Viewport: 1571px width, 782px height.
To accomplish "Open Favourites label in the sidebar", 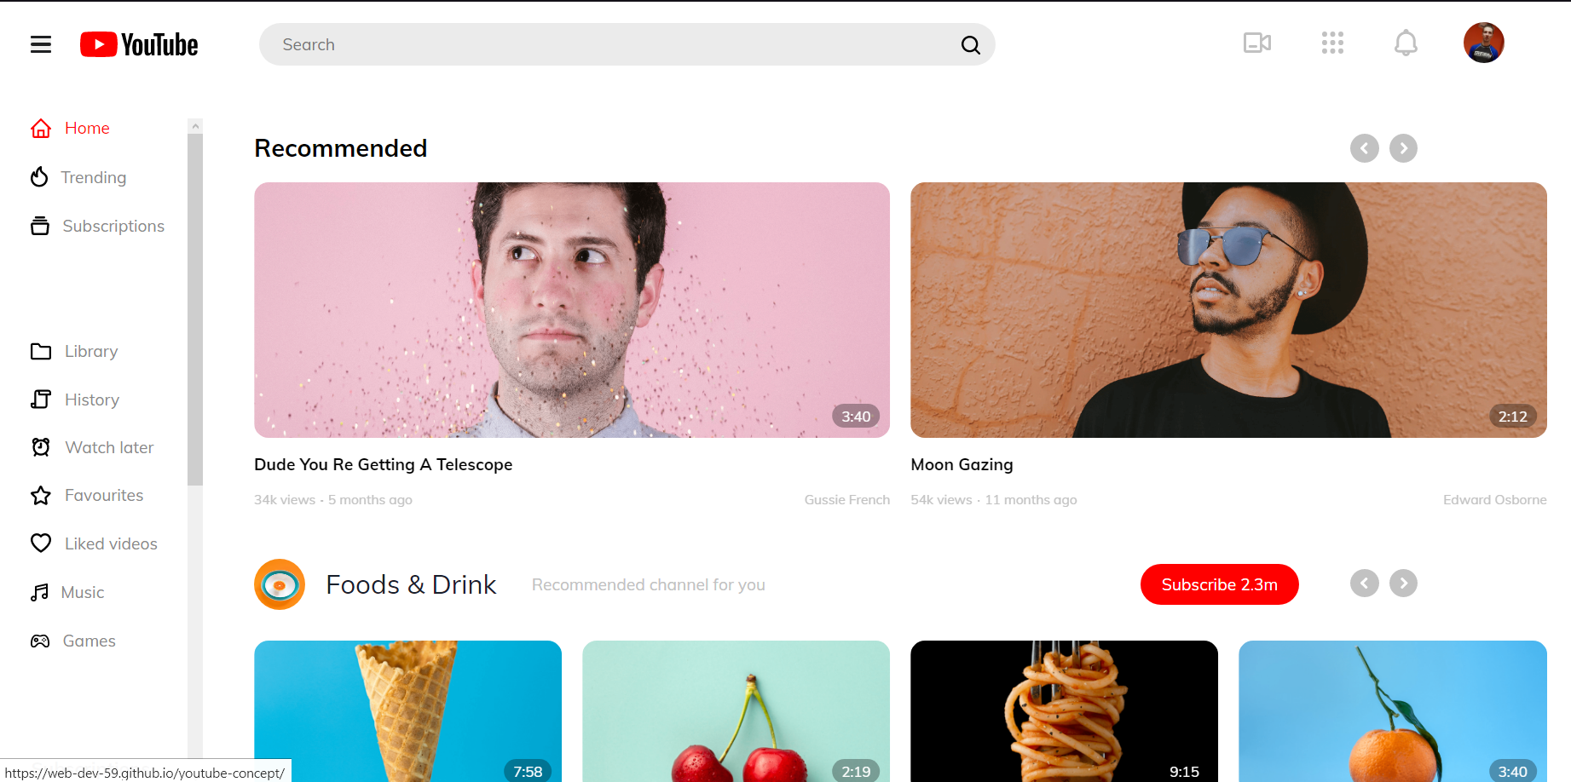I will pyautogui.click(x=104, y=495).
